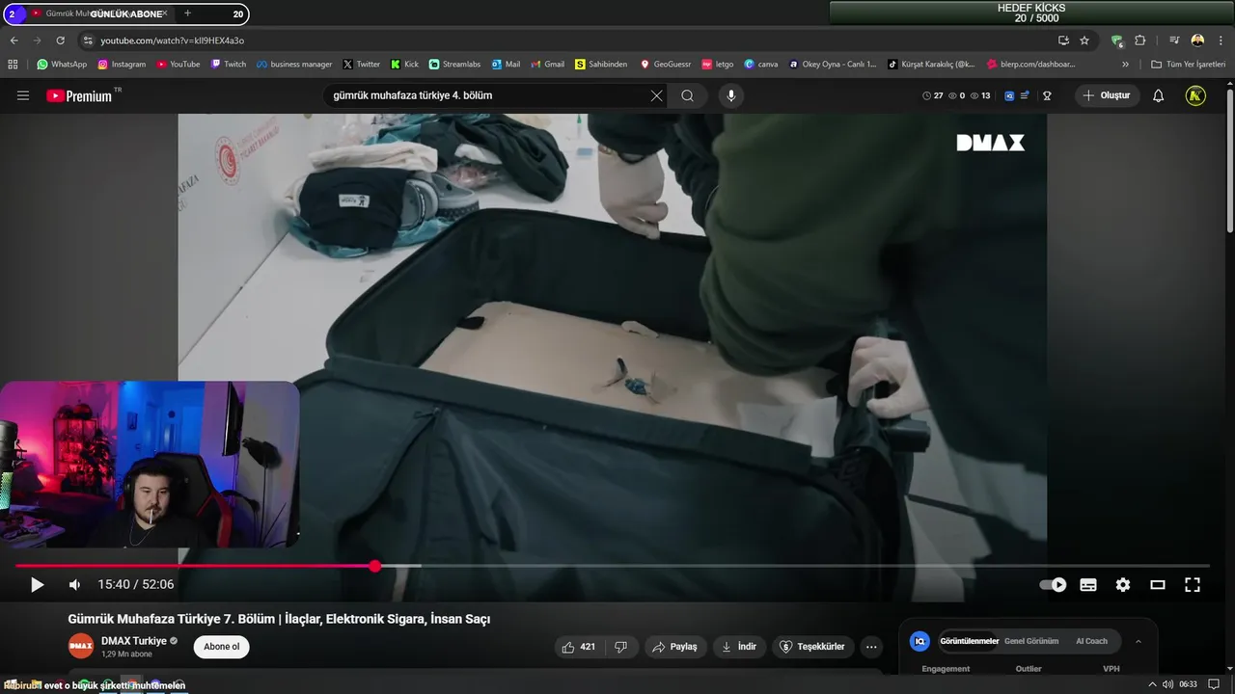Open the green shield extension icon
The image size is (1235, 694).
(1117, 40)
